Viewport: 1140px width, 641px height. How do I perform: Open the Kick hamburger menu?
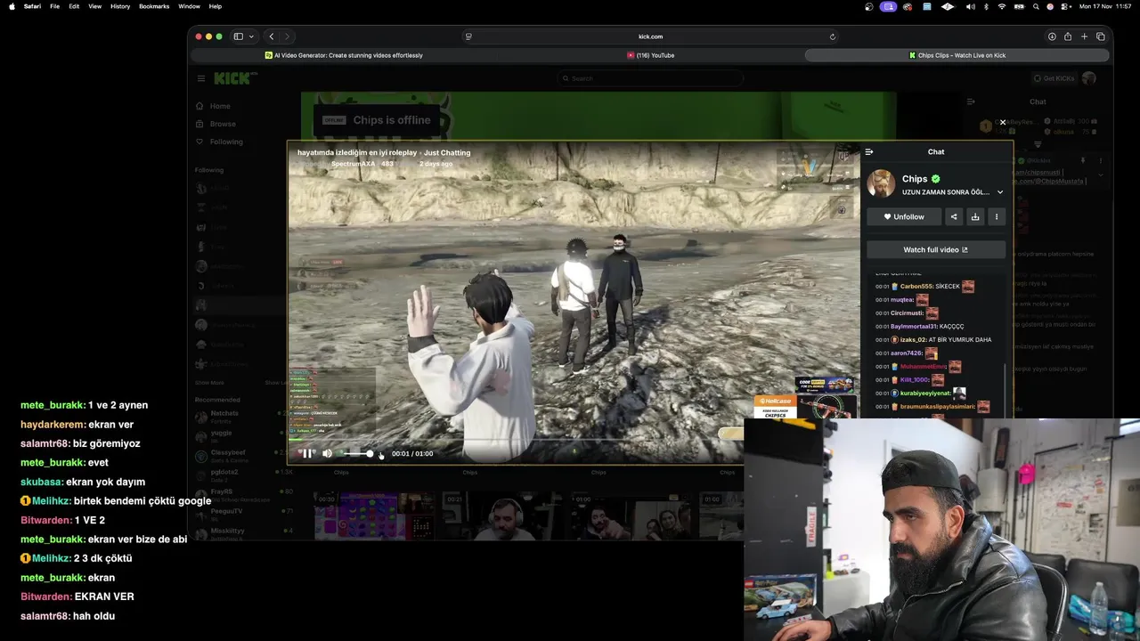click(201, 78)
